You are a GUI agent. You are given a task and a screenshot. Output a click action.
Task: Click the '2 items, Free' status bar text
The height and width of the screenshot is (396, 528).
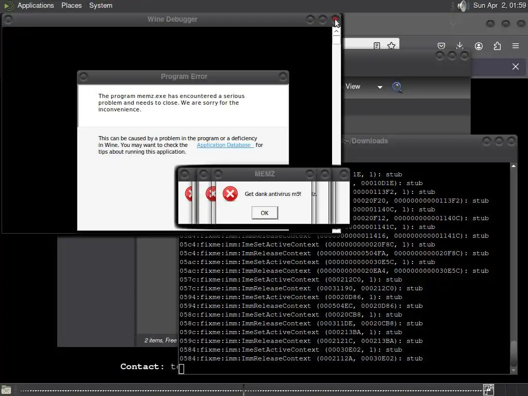click(160, 340)
